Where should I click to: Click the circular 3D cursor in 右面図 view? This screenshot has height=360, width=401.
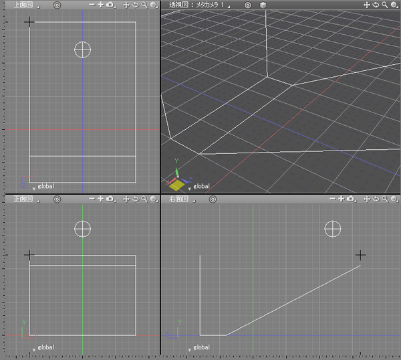tap(333, 229)
